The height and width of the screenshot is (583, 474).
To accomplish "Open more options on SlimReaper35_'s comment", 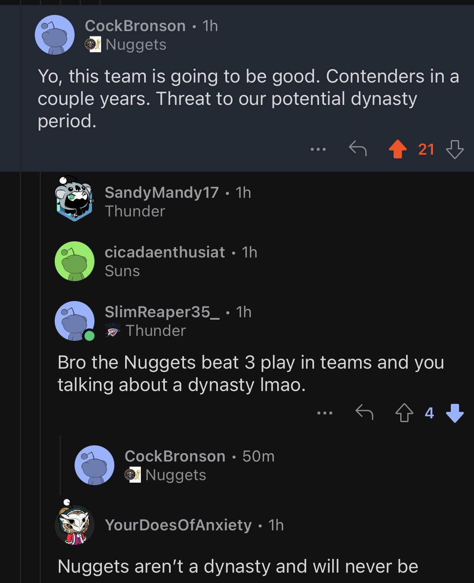I will [325, 413].
